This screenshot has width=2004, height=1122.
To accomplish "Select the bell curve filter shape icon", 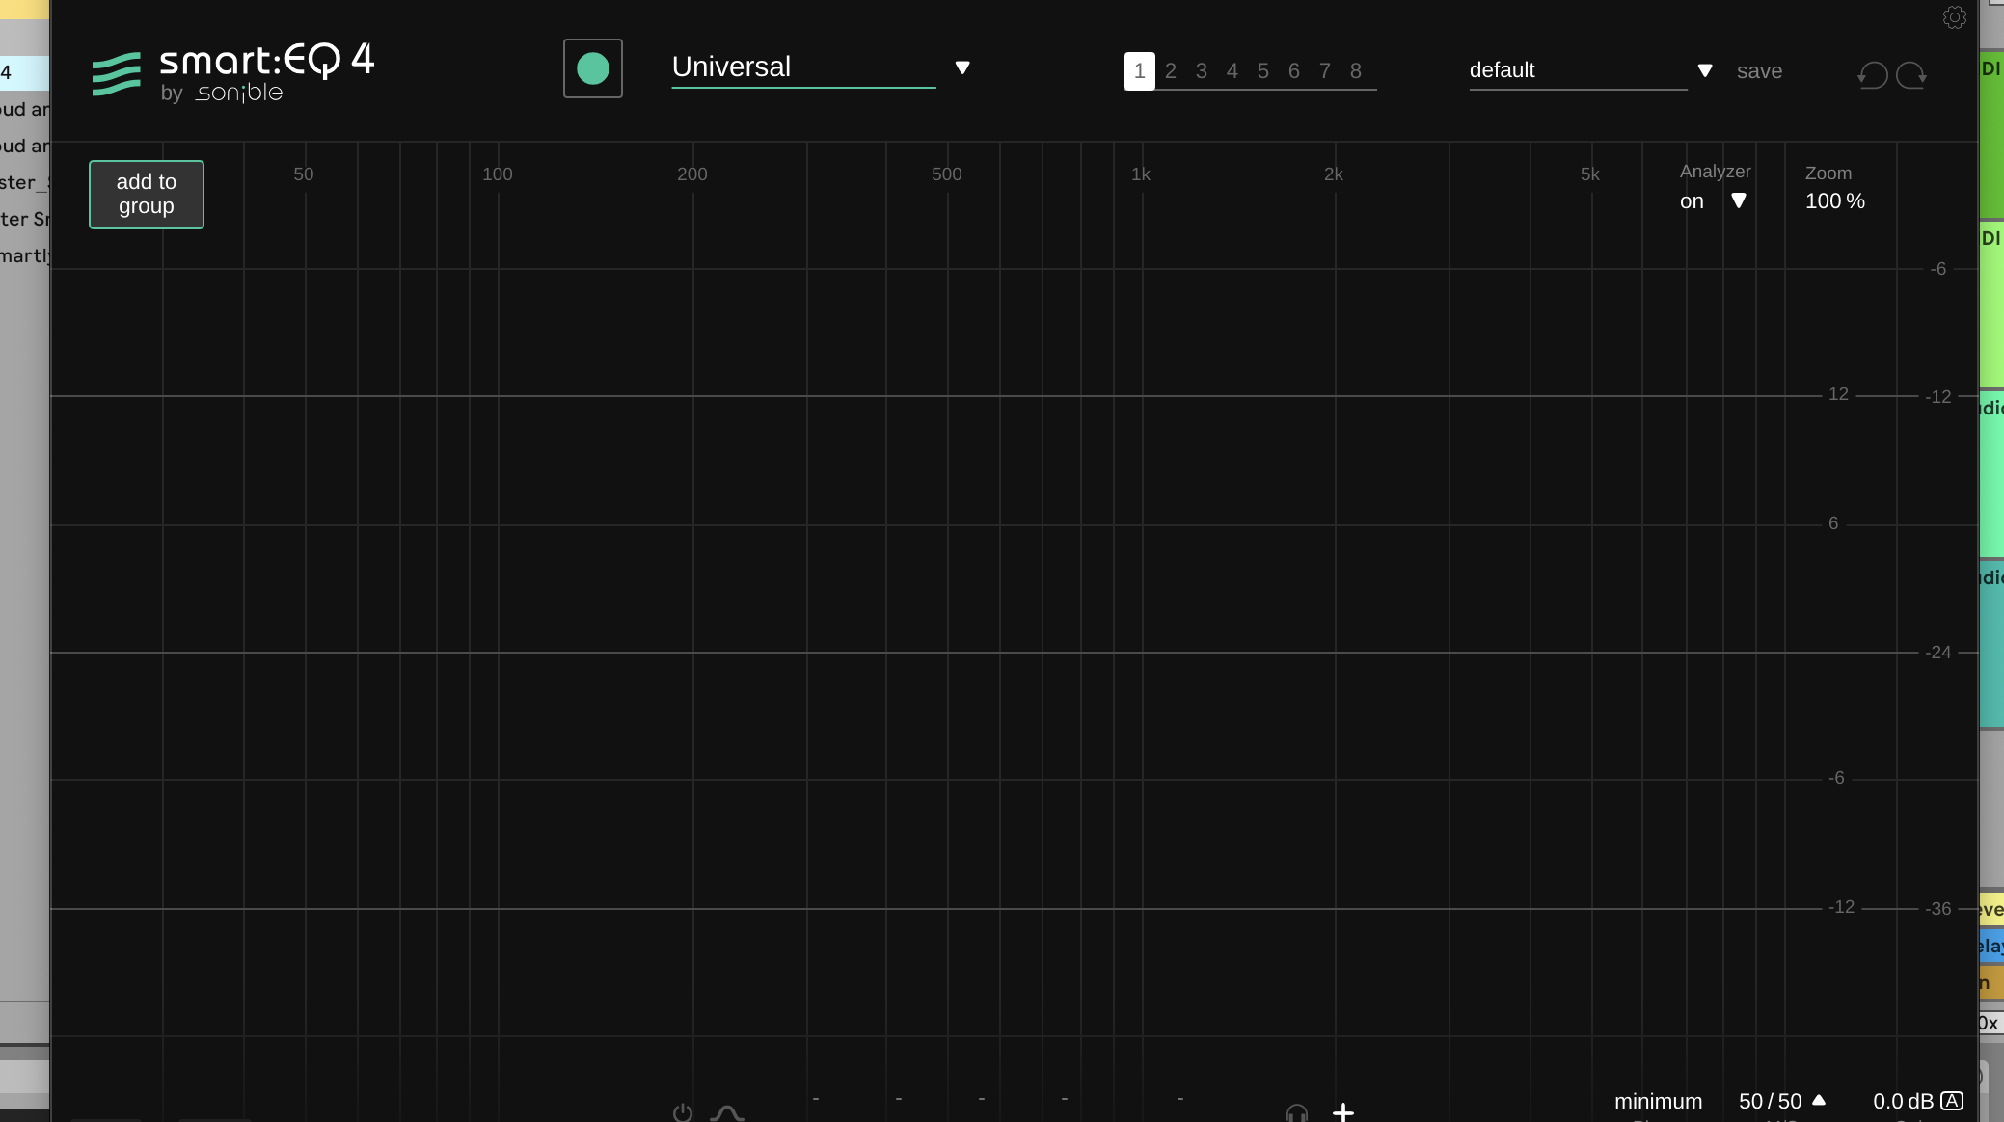I will [x=727, y=1111].
